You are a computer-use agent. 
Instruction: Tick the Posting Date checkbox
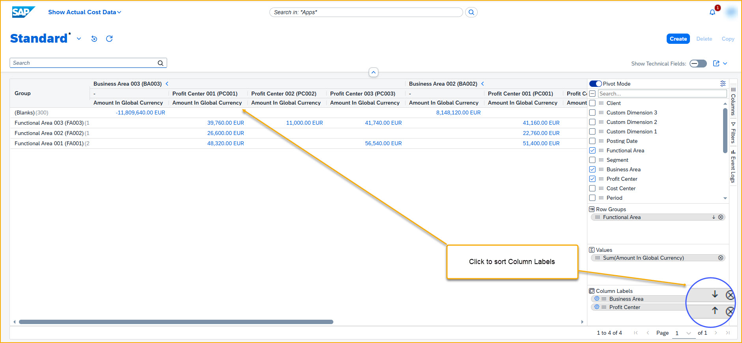point(592,141)
